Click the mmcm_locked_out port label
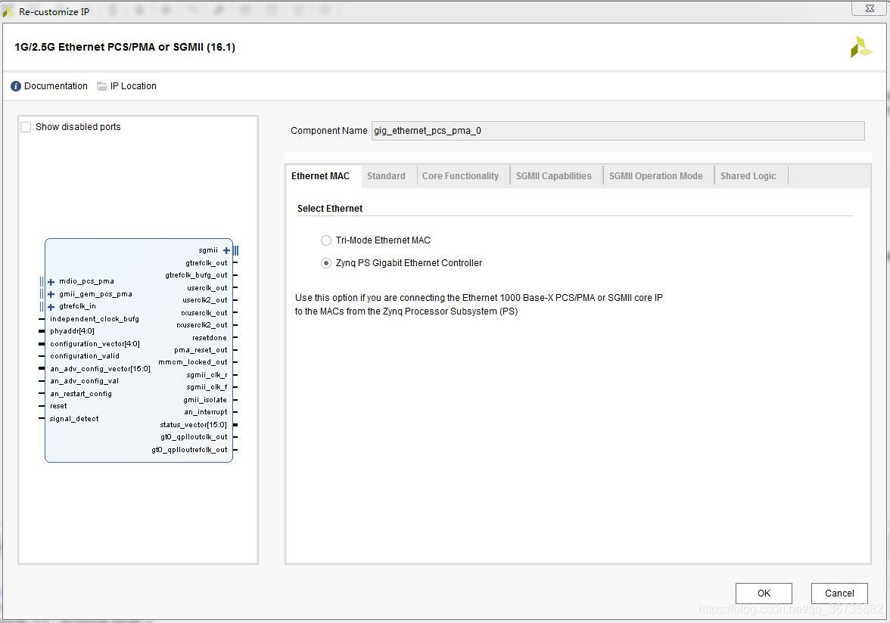This screenshot has height=623, width=890. point(192,362)
